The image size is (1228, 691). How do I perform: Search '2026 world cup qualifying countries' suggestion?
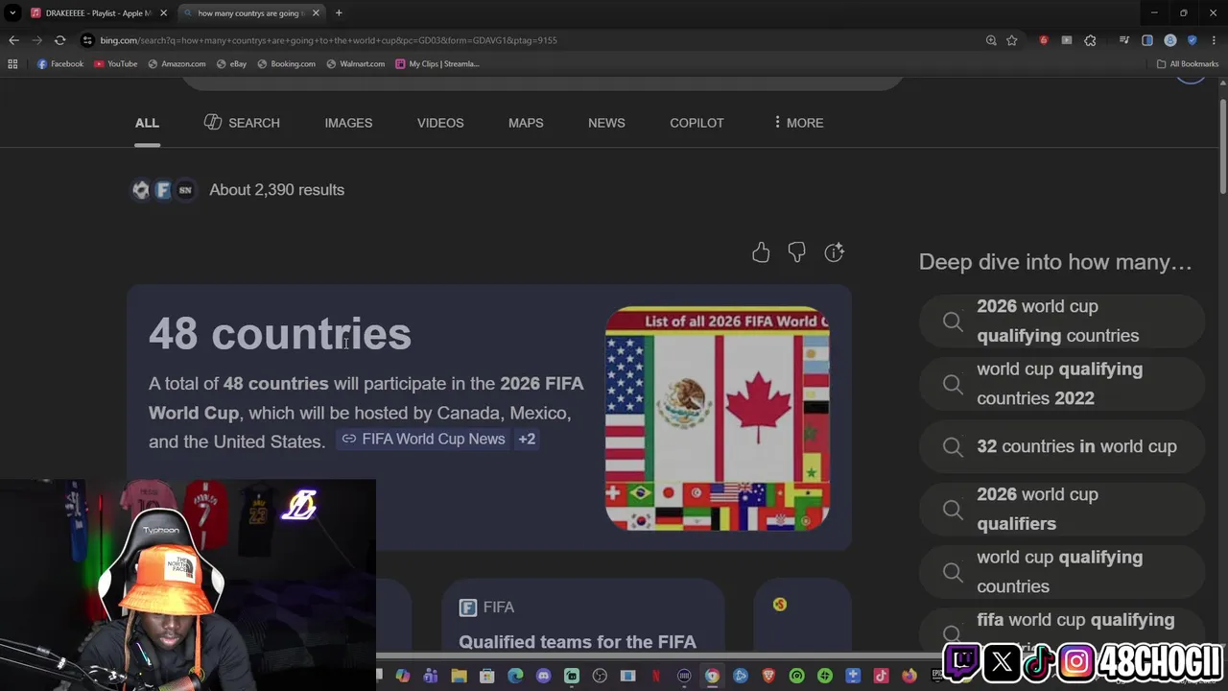[x=1061, y=321]
